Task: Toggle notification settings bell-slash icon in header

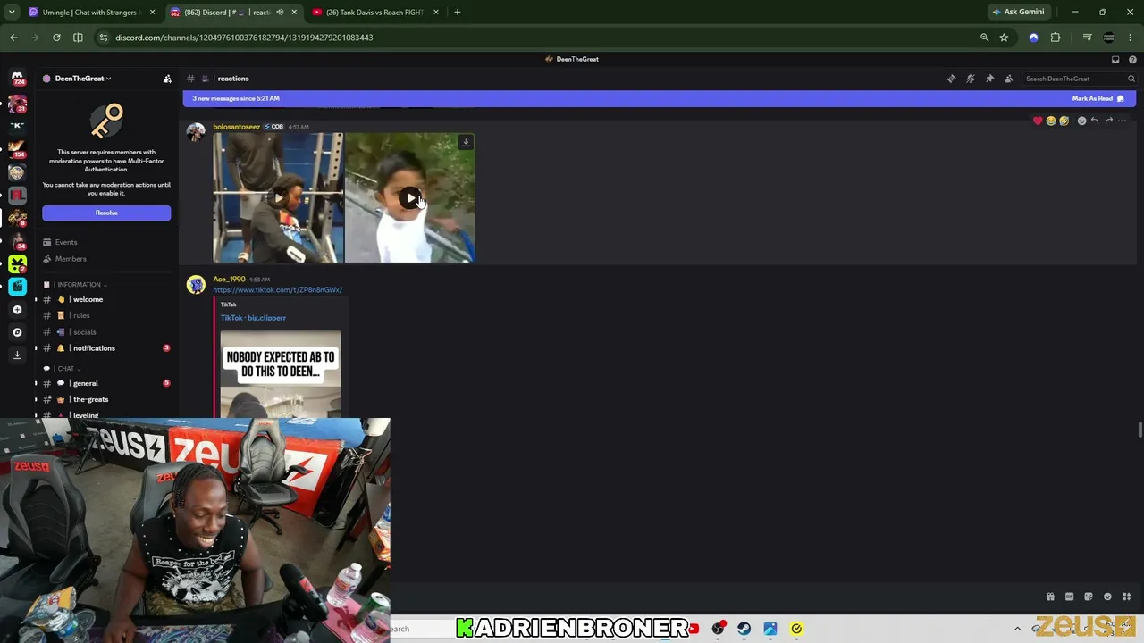Action: 971,79
